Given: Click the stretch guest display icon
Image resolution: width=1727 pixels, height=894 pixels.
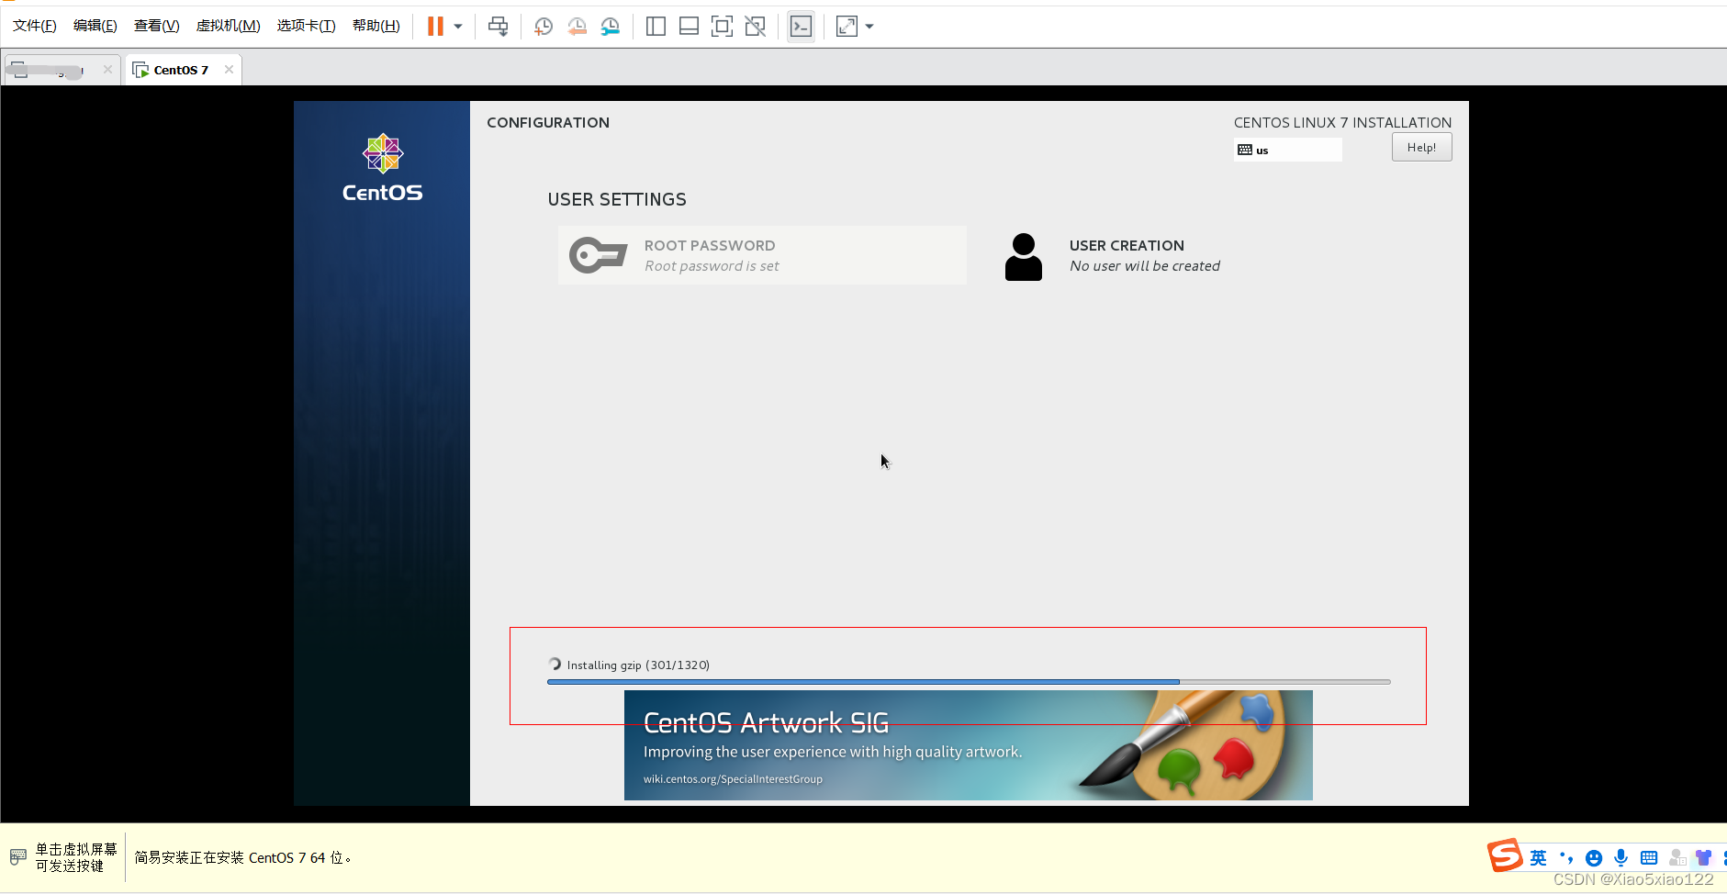Looking at the screenshot, I should 847,27.
